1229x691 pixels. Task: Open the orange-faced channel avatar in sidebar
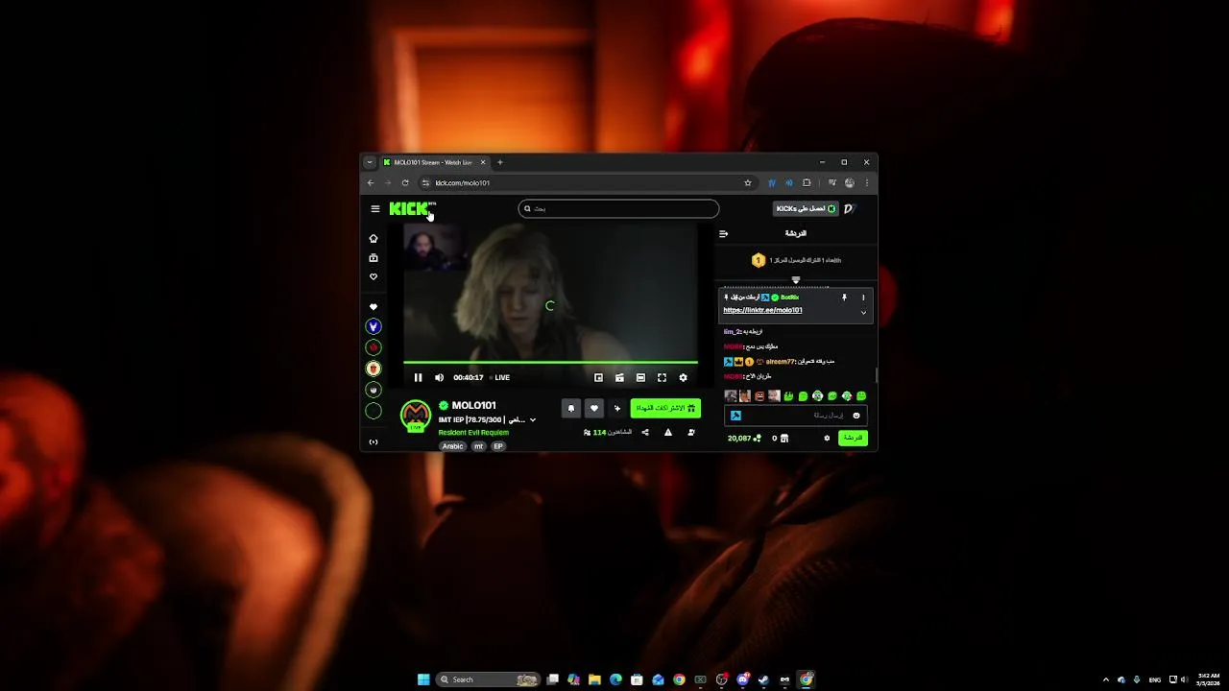pos(374,369)
